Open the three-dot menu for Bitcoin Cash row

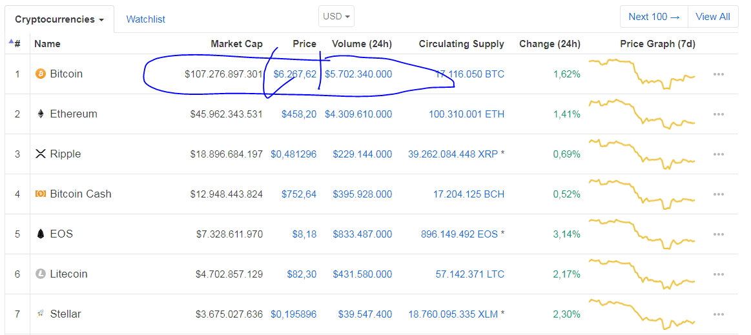tap(719, 194)
